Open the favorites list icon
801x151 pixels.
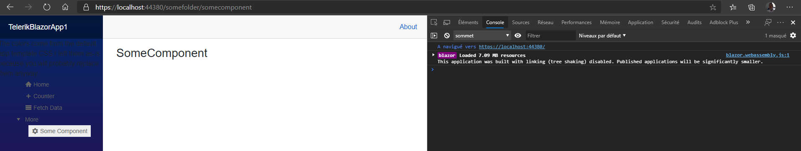click(733, 7)
